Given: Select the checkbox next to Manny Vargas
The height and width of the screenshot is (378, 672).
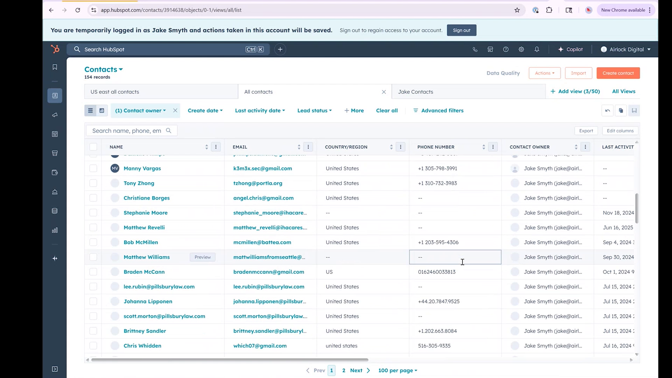Looking at the screenshot, I should (93, 168).
